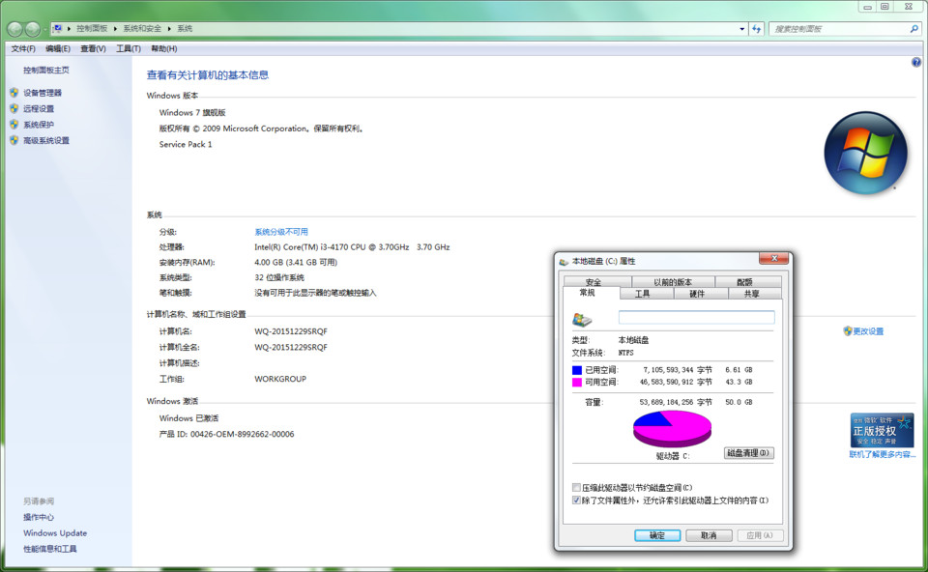
Task: Click the magenta free space color swatch
Action: [577, 383]
